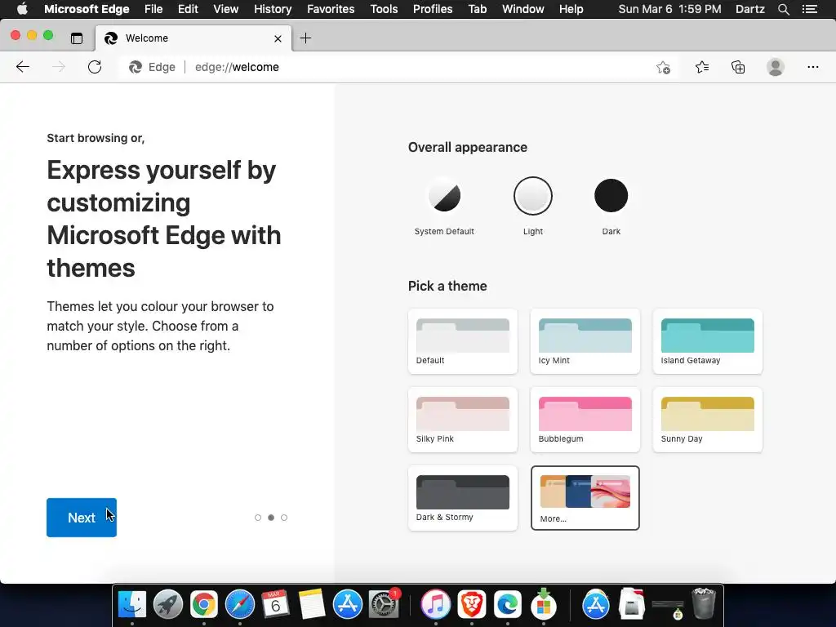
Task: Open the Trash in the dock
Action: tap(704, 603)
